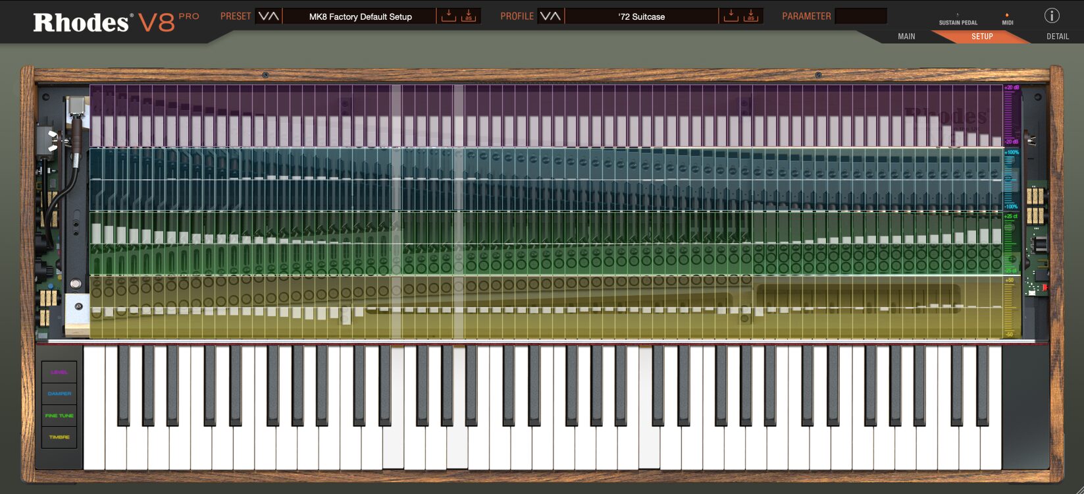Select the next preset with the up arrow

[x=274, y=16]
